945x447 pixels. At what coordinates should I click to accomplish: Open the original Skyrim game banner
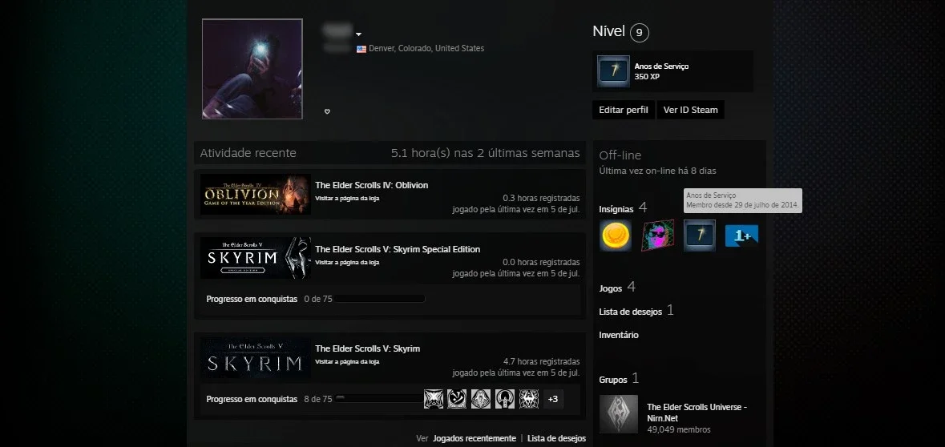[256, 357]
